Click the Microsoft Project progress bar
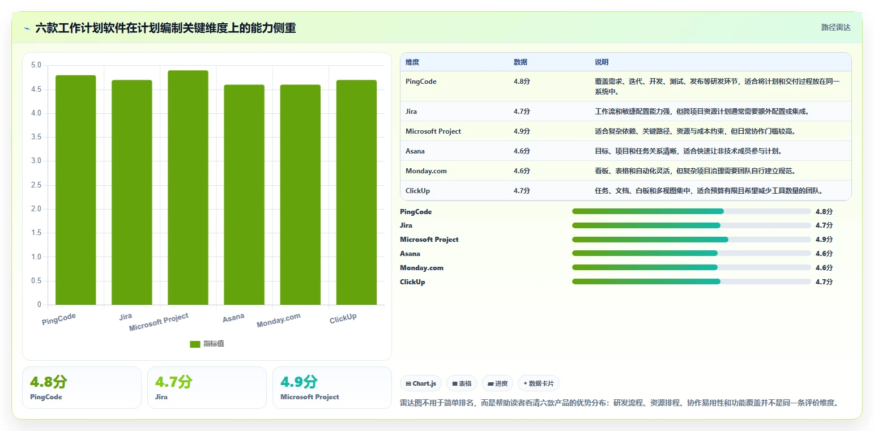The width and height of the screenshot is (874, 431). tap(692, 240)
